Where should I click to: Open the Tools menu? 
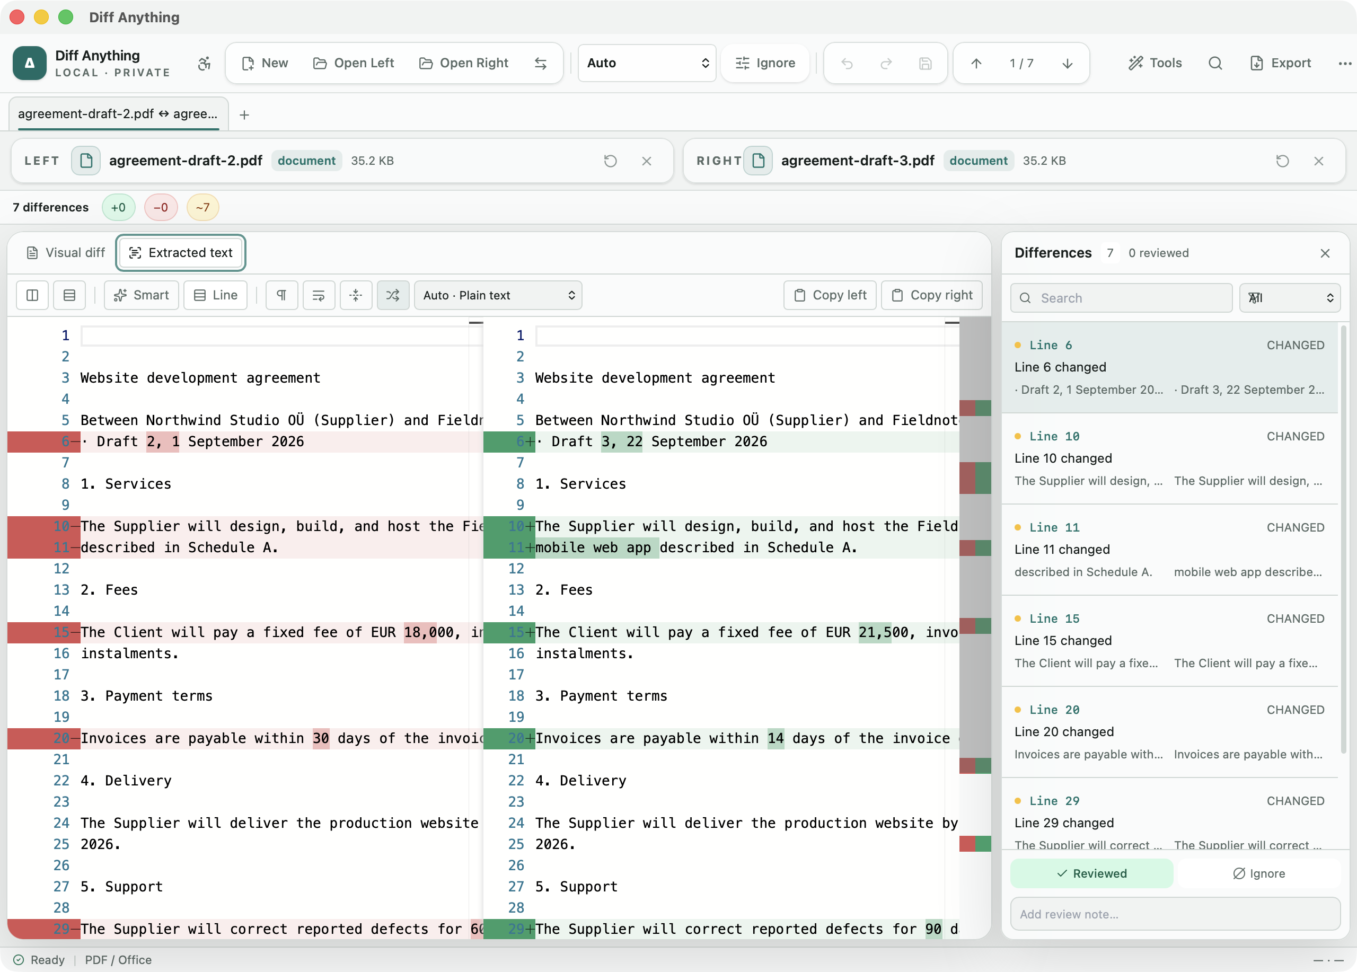coord(1155,63)
